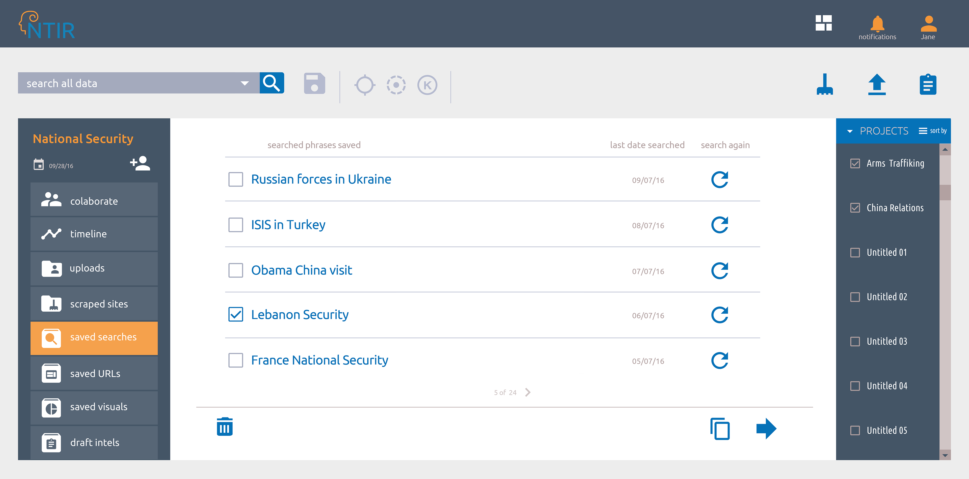
Task: Check the Untitled 05 project
Action: tap(855, 431)
